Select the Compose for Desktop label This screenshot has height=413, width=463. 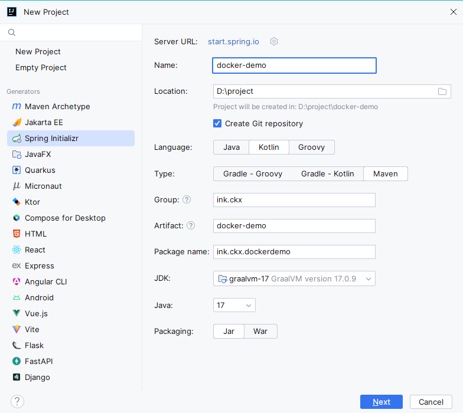coord(65,218)
